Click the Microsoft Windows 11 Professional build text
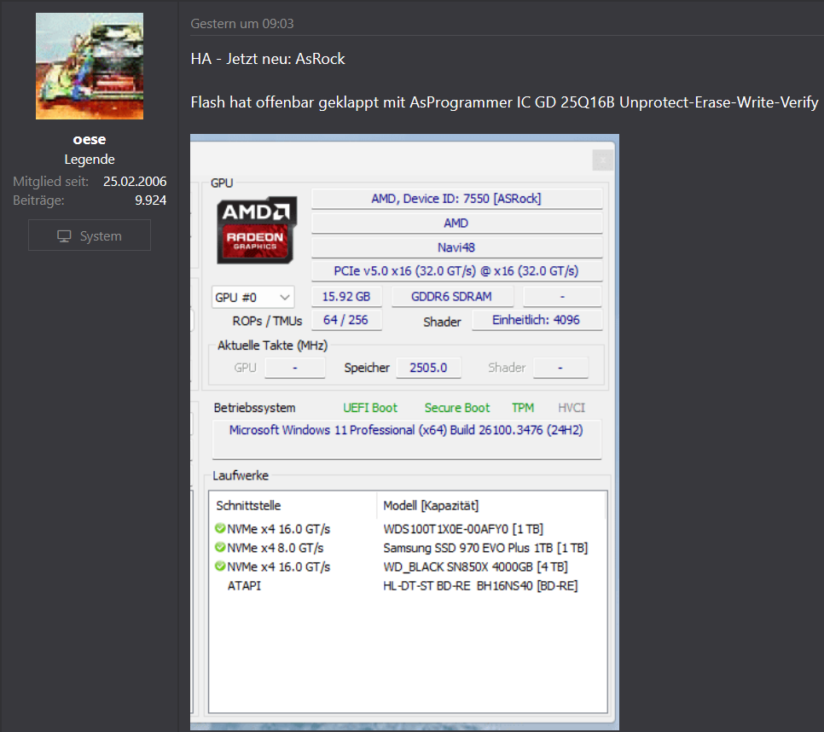The width and height of the screenshot is (824, 732). 406,430
